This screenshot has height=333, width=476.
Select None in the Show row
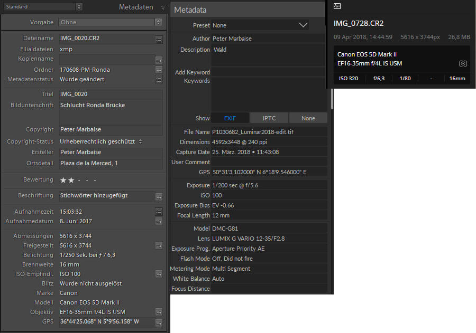(x=308, y=118)
